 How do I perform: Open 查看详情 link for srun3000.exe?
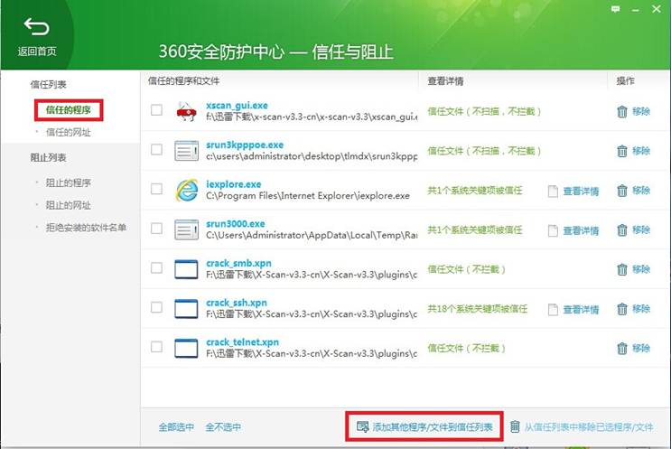tap(581, 230)
